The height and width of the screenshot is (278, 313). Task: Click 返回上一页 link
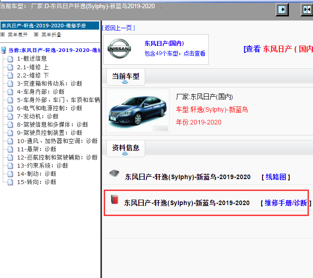[x=119, y=28]
